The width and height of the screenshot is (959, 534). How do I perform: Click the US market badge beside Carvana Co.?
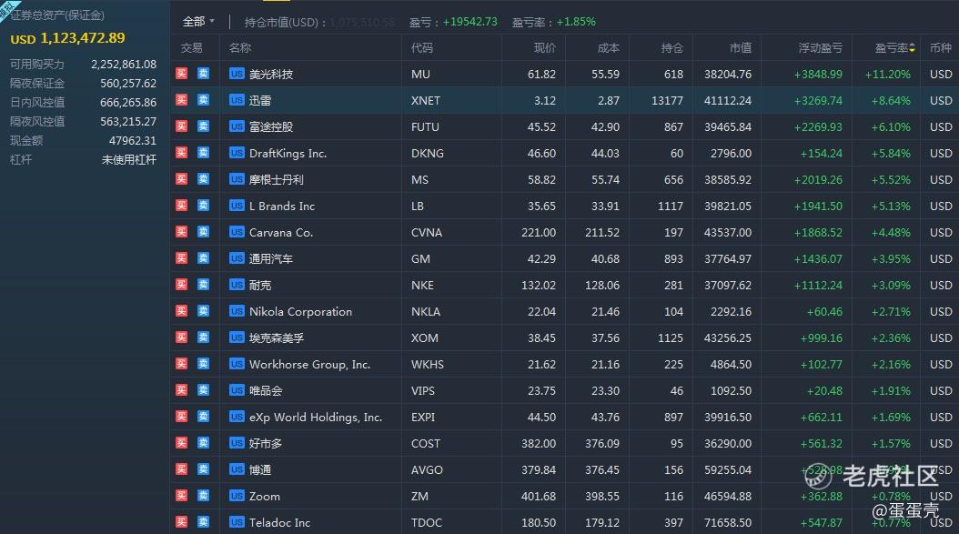coord(237,232)
